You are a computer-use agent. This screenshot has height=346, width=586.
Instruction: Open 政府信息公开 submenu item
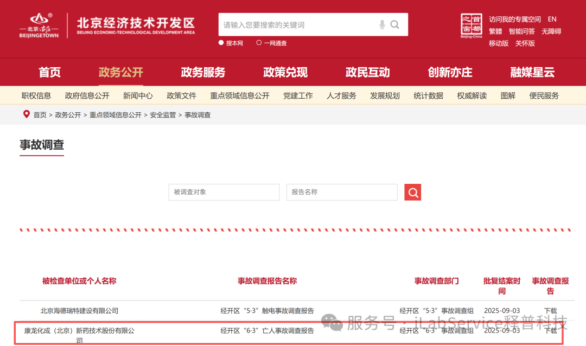click(87, 96)
